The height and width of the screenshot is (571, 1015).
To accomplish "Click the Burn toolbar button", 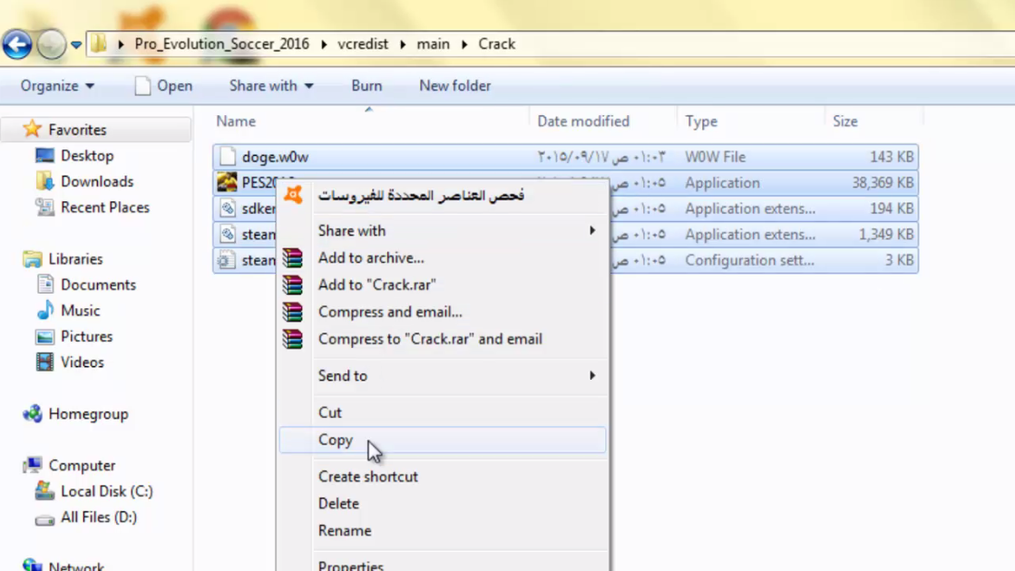I will (x=366, y=86).
